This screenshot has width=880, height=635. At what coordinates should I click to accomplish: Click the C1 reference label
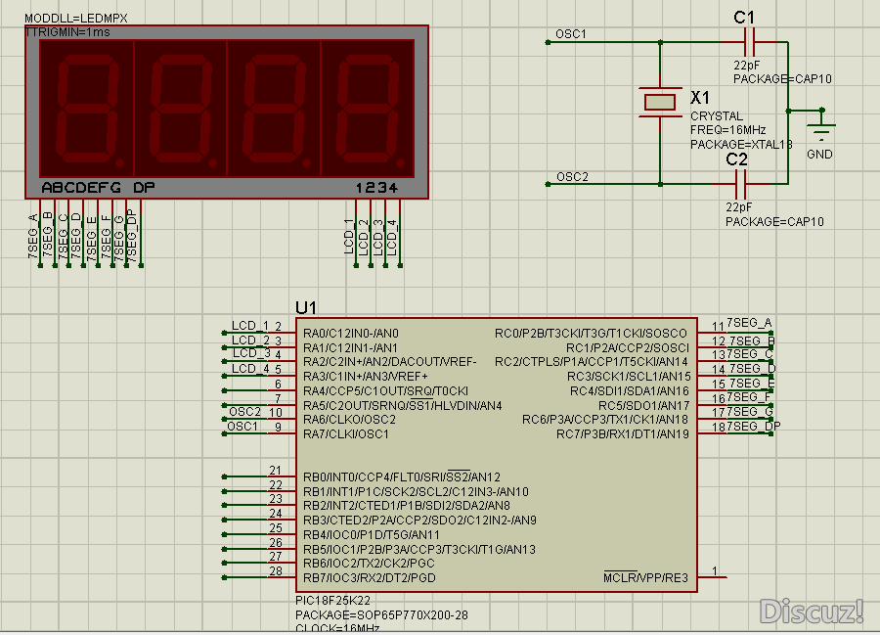click(744, 18)
